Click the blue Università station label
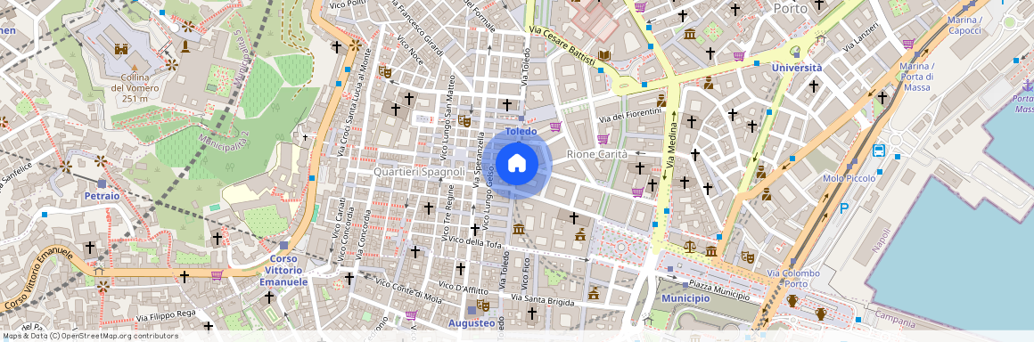Image resolution: width=1034 pixels, height=342 pixels. point(797,68)
